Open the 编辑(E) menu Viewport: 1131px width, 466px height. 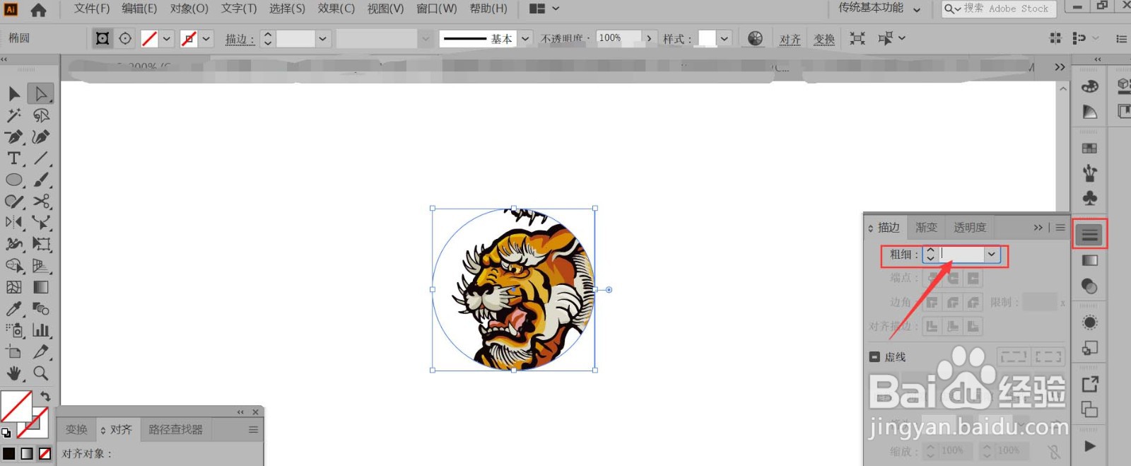139,8
